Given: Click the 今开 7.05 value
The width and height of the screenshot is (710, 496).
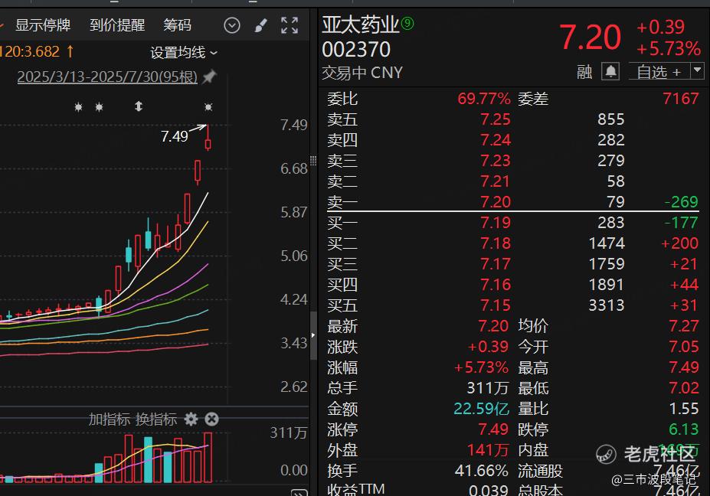Looking at the screenshot, I should tap(684, 347).
